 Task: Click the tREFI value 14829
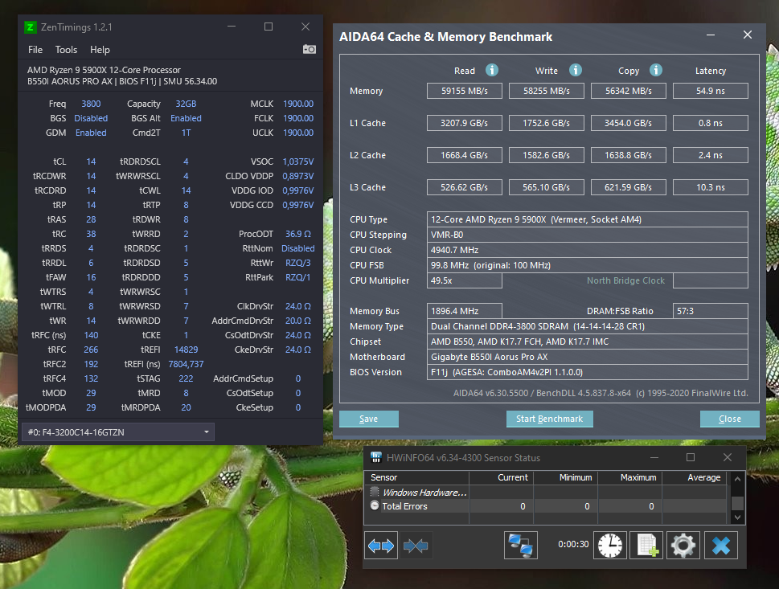pos(186,350)
